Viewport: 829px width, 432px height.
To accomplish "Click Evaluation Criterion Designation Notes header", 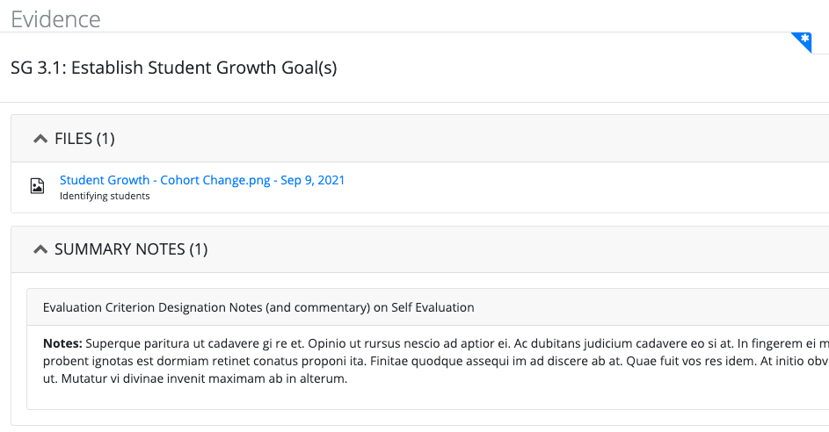I will (x=258, y=307).
